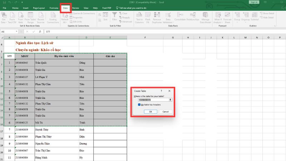This screenshot has height=161, width=286.
Task: Open the Forecast Sheet tool
Action: click(228, 16)
